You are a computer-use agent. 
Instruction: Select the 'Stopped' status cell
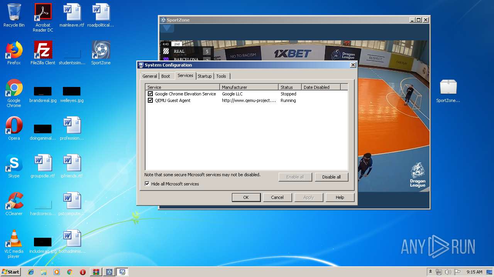coord(288,94)
